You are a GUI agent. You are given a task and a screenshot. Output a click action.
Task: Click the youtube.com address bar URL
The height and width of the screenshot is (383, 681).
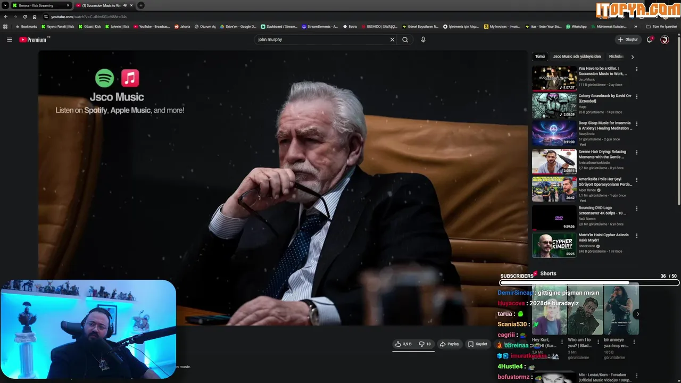pyautogui.click(x=89, y=17)
